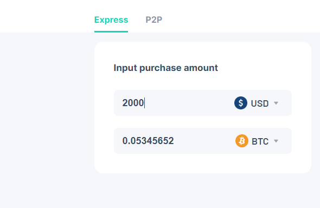This screenshot has width=320, height=208.
Task: Expand the BTC dropdown arrow
Action: click(276, 141)
